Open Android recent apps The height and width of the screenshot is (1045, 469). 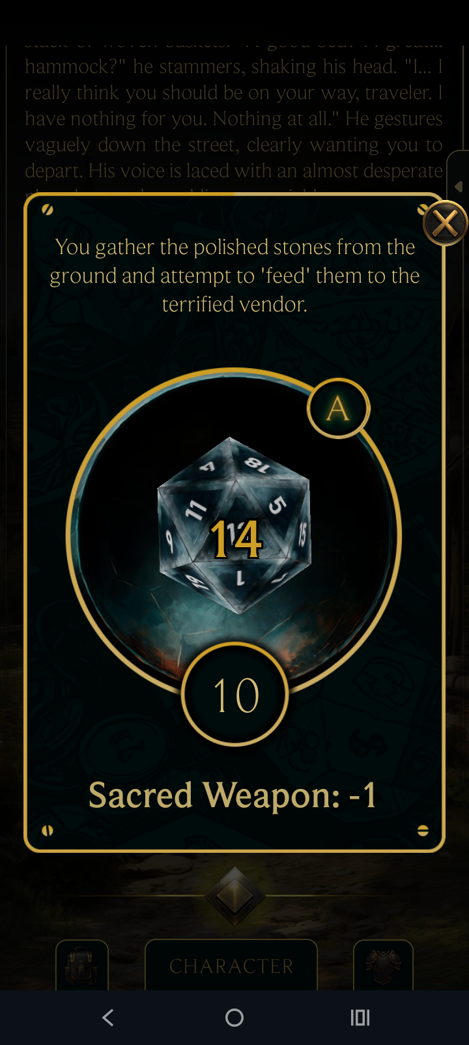pos(360,1018)
